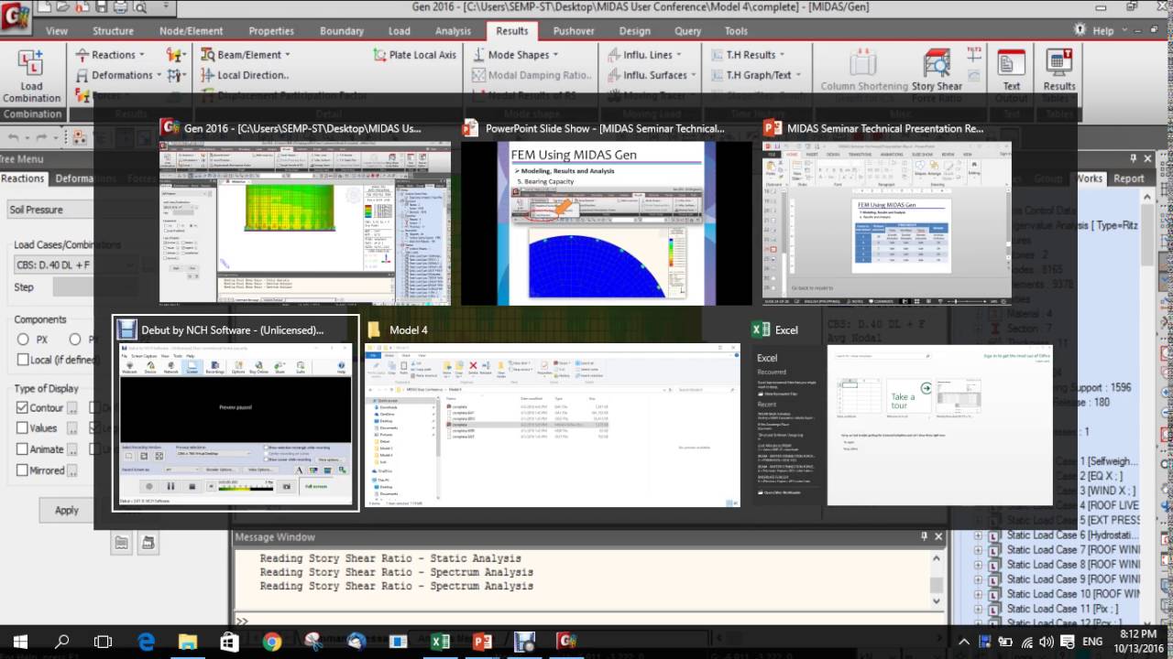The image size is (1173, 659).
Task: Click "Reading Story Shear Ratio - Static Analysis" line
Action: point(389,558)
